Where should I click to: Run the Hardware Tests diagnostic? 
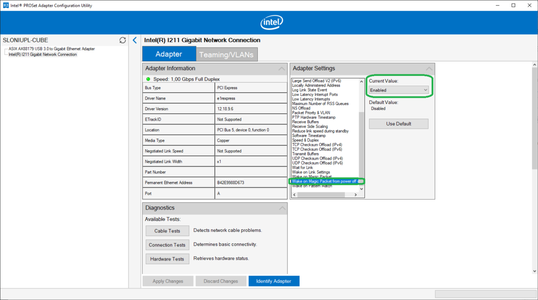(x=167, y=259)
